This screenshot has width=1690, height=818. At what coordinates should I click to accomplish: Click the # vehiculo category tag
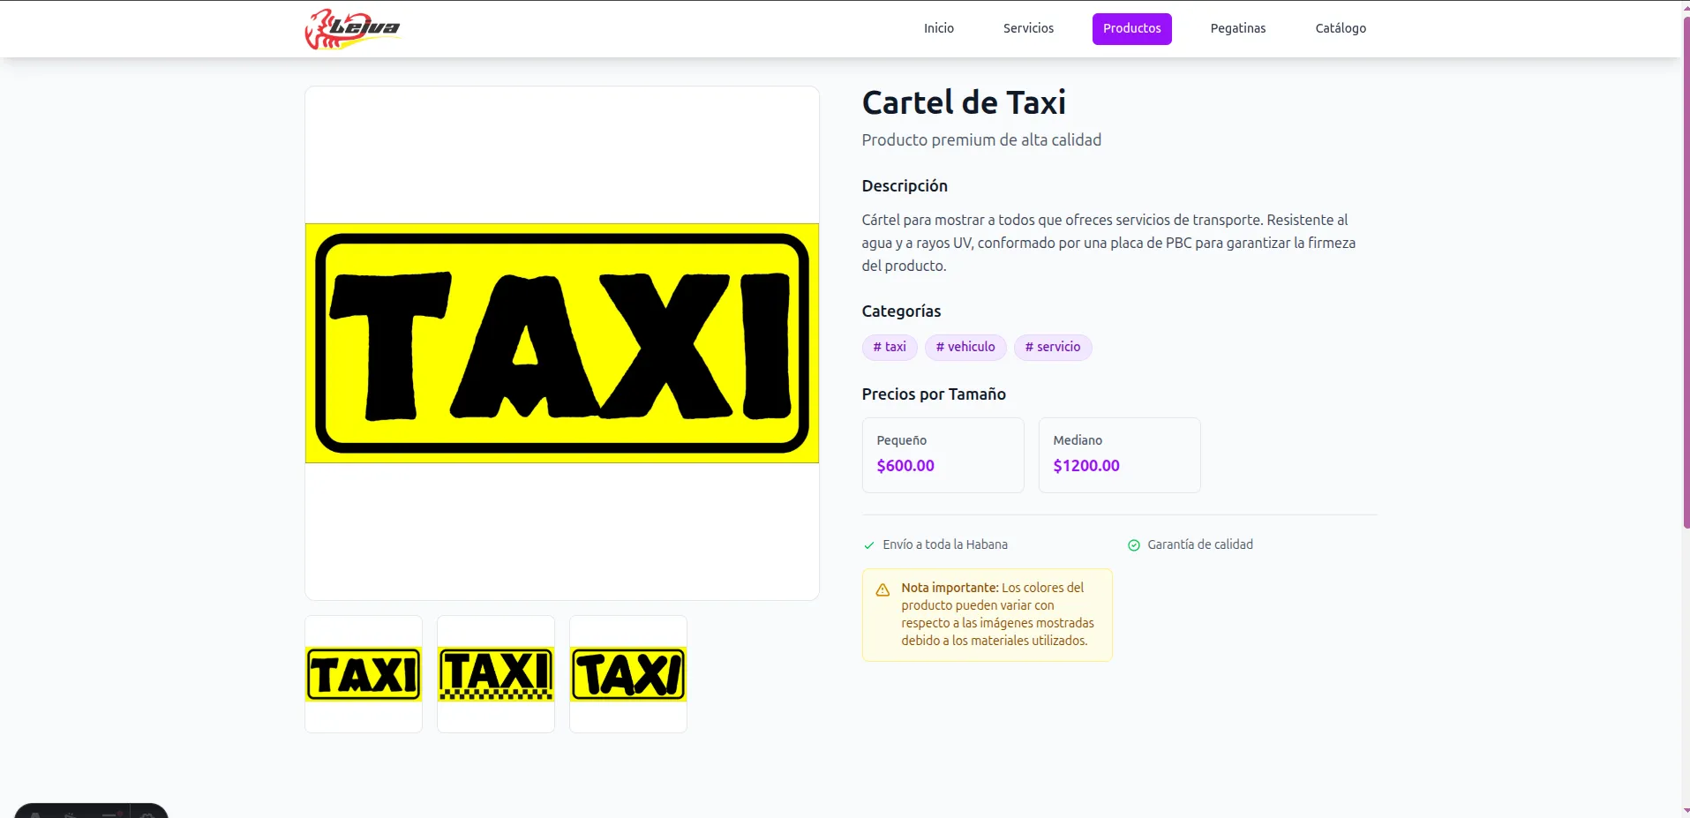tap(965, 347)
